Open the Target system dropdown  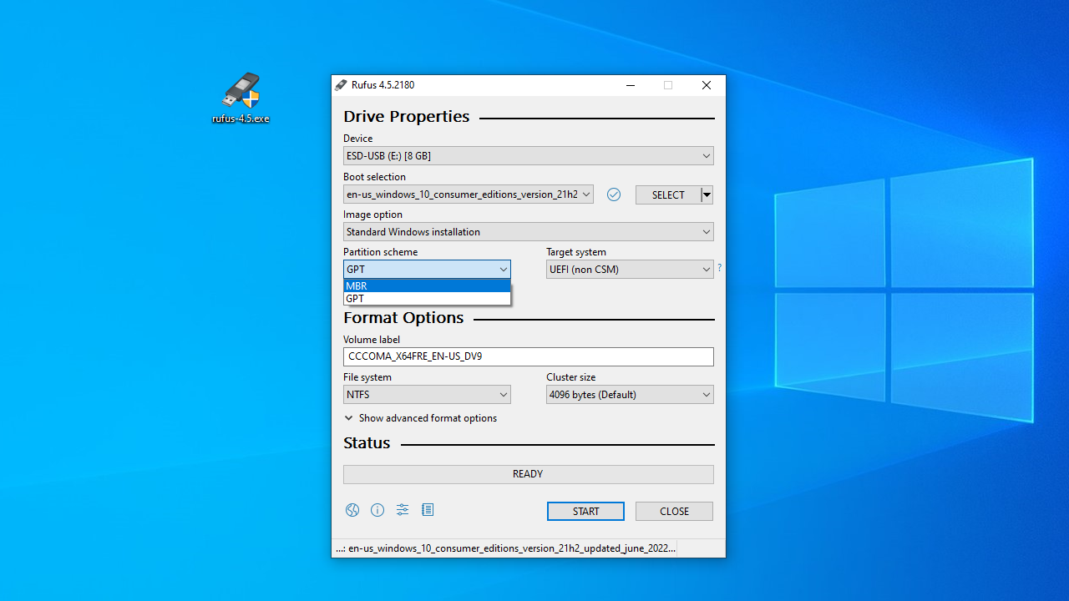coord(630,270)
